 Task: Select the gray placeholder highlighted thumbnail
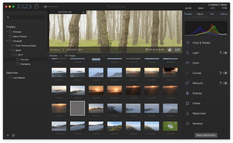(77, 108)
